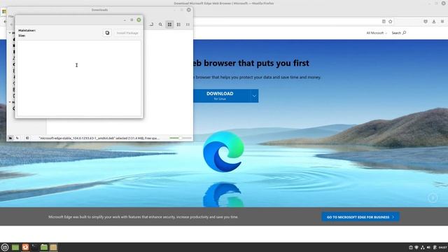Close the Downloads file manager window
Viewport: 448px width, 252px height.
click(189, 10)
